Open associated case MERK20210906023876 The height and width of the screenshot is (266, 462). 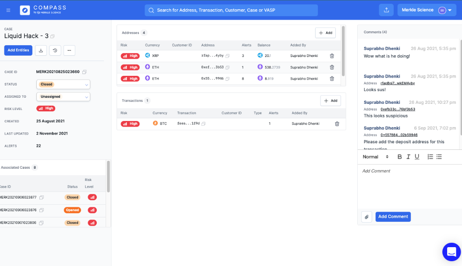(x=18, y=210)
